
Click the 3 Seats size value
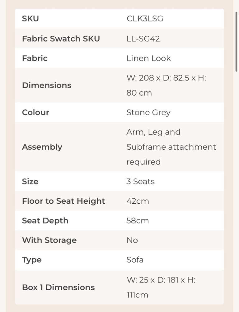tap(140, 182)
